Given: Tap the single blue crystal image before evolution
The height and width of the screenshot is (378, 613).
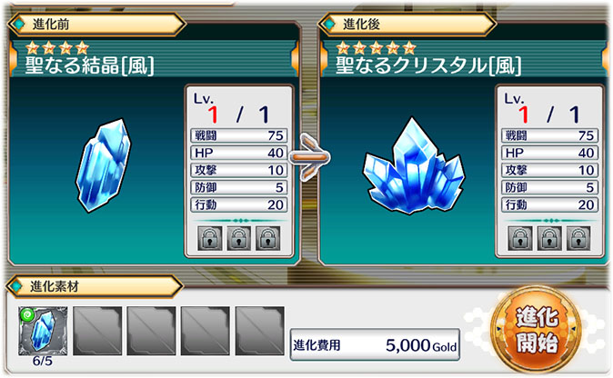Looking at the screenshot, I should pos(103,165).
